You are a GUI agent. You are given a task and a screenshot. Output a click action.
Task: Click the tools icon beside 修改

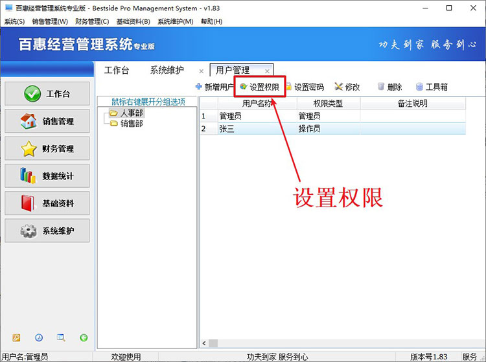[x=339, y=87]
